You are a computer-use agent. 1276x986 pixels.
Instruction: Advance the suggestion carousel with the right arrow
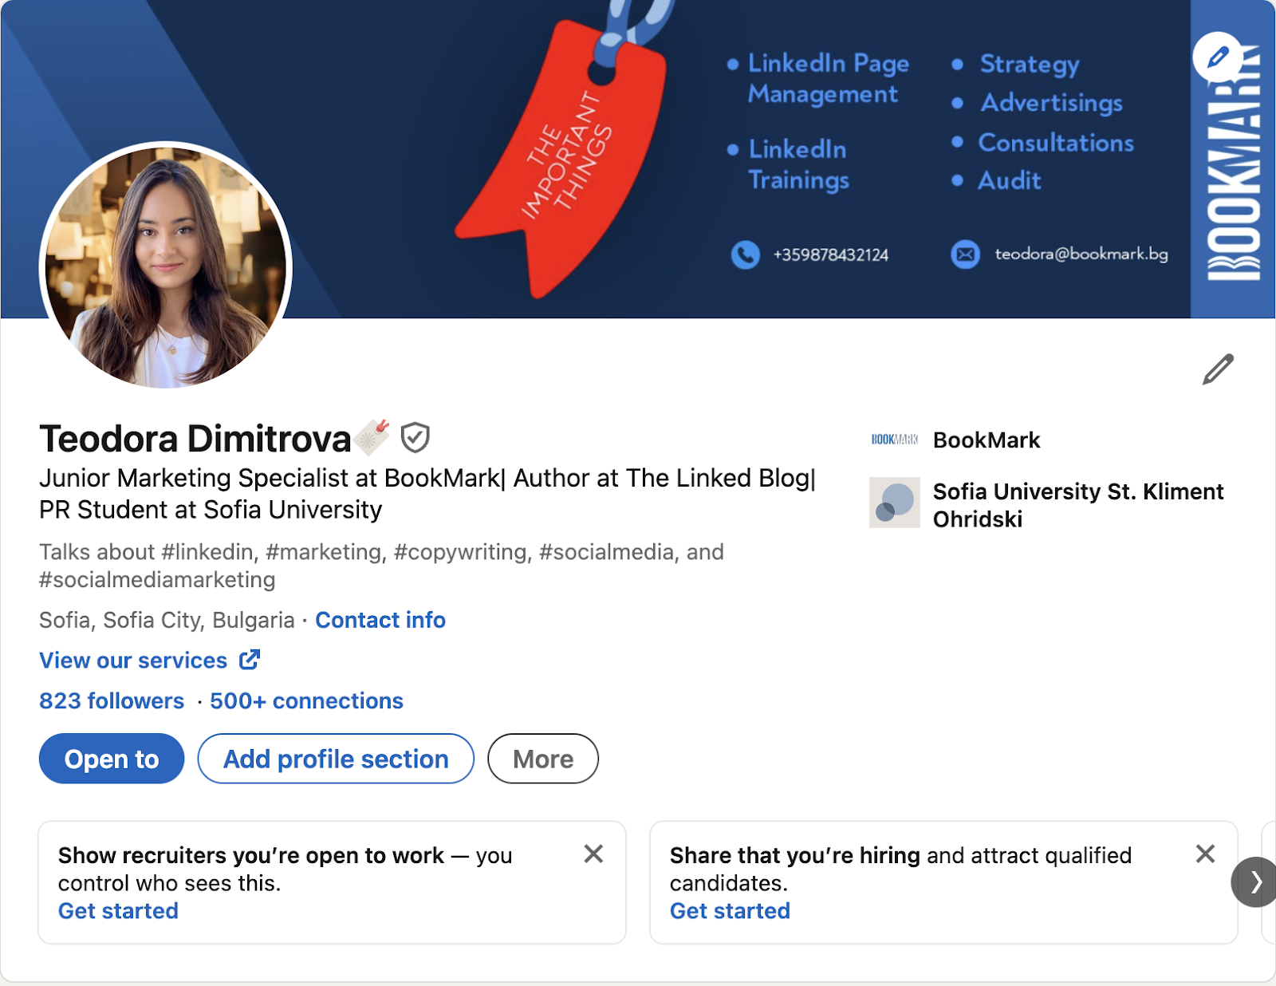(x=1254, y=881)
